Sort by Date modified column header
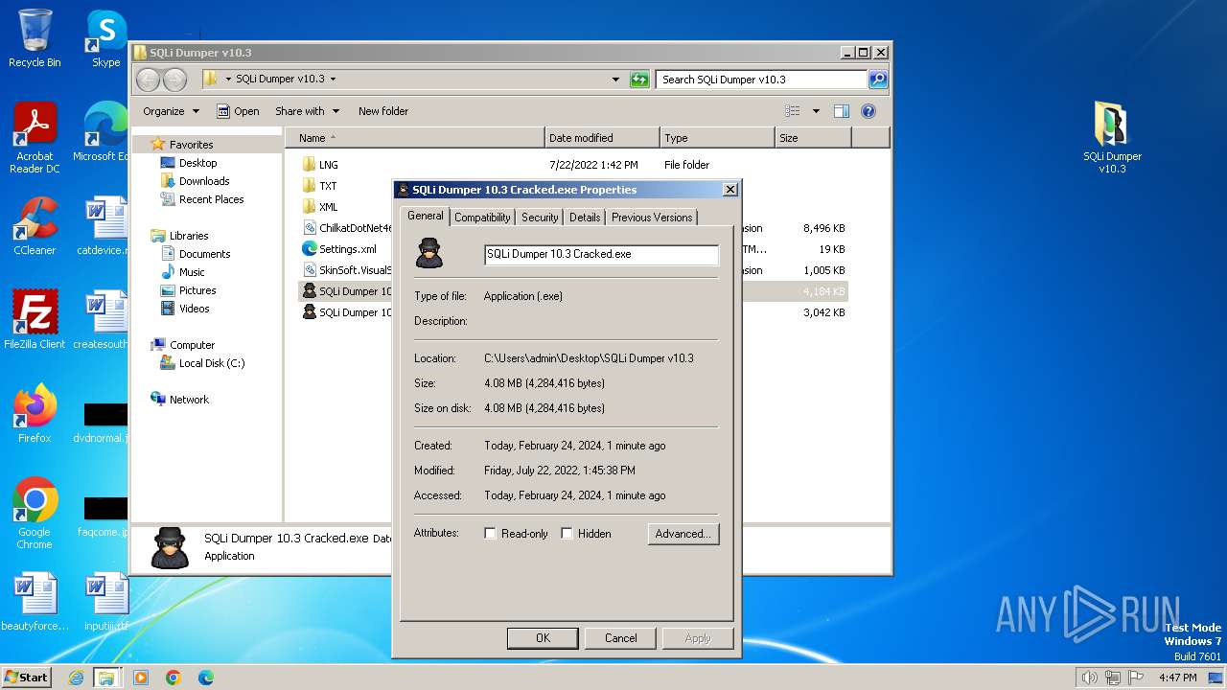Image resolution: width=1227 pixels, height=690 pixels. pyautogui.click(x=602, y=138)
